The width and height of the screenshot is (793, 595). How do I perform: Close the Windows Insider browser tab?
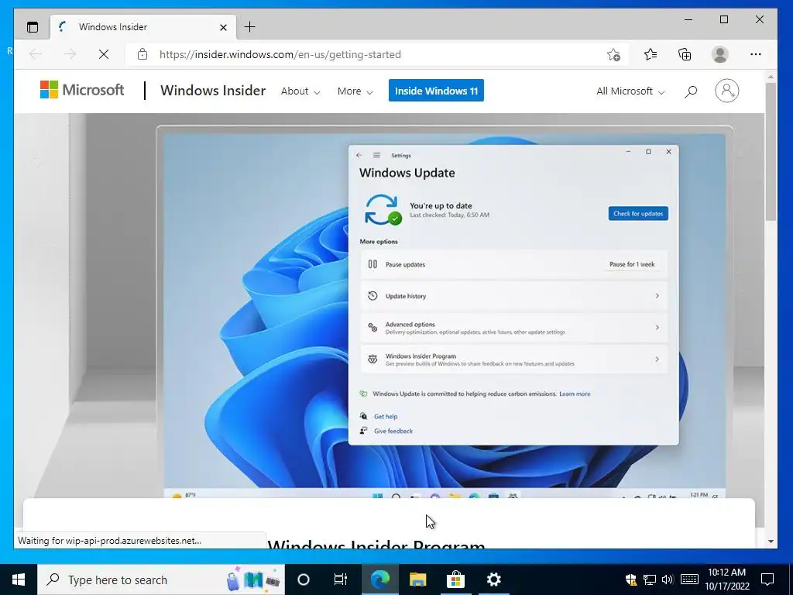pos(223,27)
